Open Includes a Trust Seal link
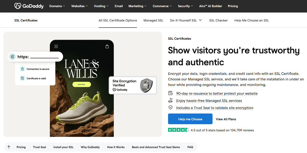Viewport: 307px width, 153px height. (x=215, y=108)
